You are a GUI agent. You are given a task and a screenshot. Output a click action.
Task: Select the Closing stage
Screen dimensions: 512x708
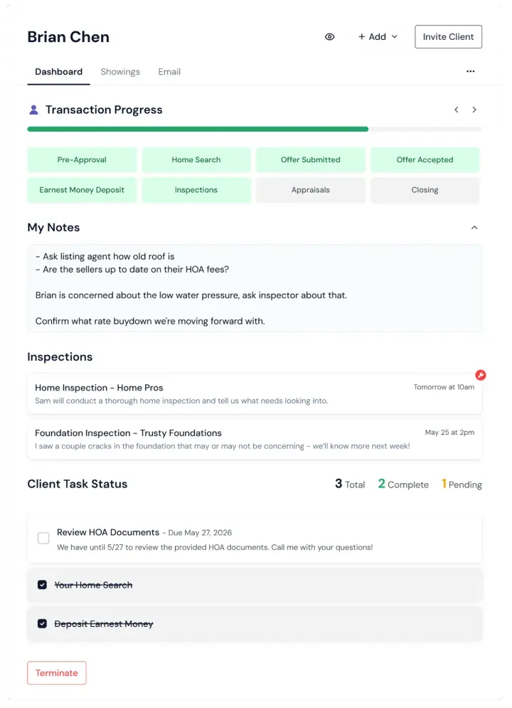(x=425, y=190)
